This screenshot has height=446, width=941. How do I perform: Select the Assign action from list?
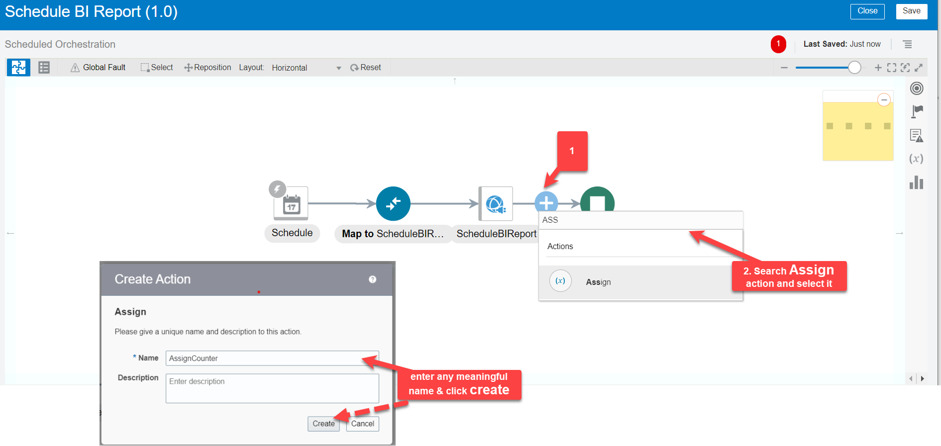click(x=598, y=282)
